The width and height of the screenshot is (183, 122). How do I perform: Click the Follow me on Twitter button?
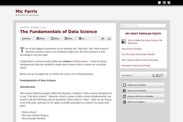pyautogui.click(x=143, y=85)
